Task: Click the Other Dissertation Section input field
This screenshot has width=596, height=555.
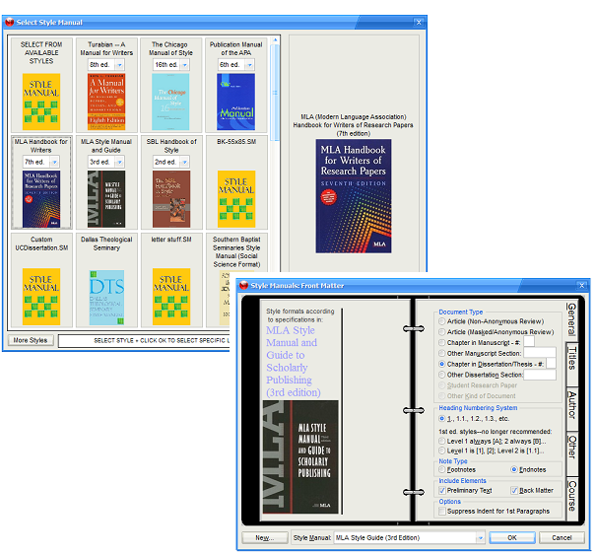Action: click(x=540, y=375)
